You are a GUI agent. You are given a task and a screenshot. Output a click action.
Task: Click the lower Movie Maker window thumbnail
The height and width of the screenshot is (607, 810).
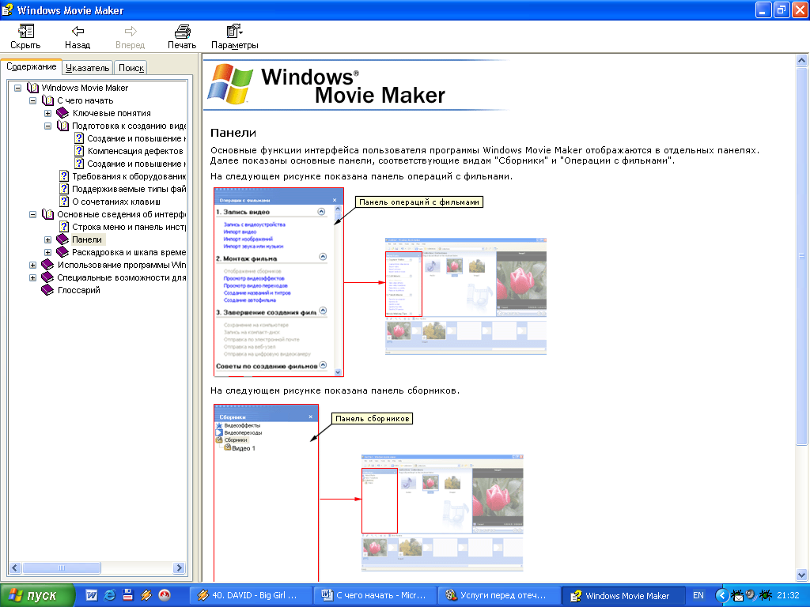point(442,512)
